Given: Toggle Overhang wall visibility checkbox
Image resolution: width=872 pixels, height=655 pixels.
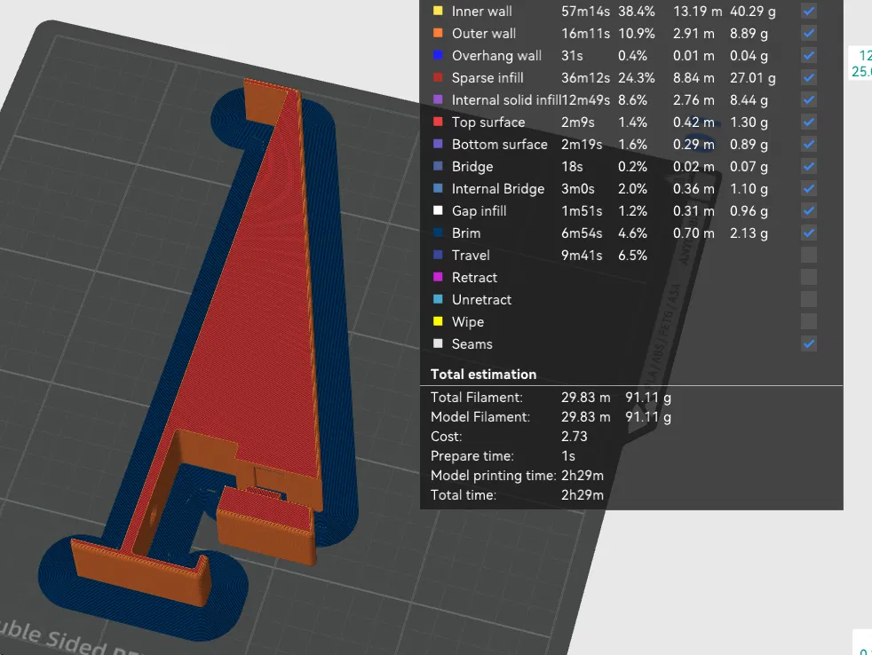Looking at the screenshot, I should [x=809, y=56].
